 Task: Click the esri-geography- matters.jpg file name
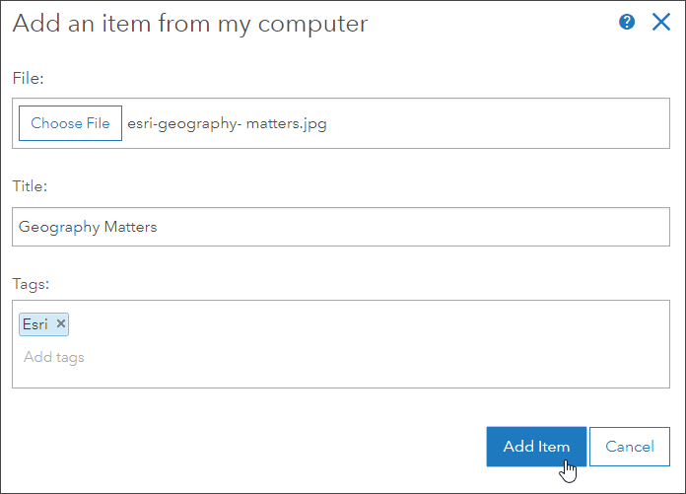227,124
